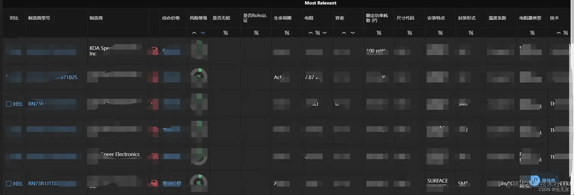Select the Speer Electronics manufacturer cell

click(118, 157)
